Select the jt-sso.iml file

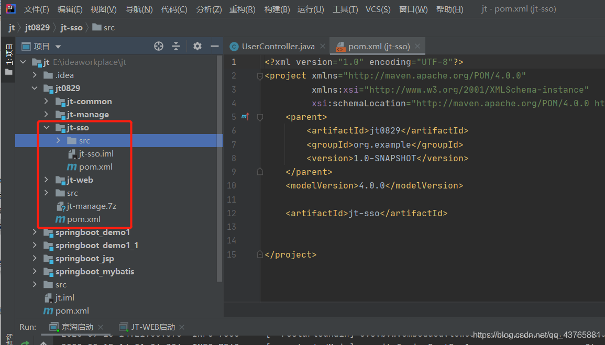pos(91,154)
